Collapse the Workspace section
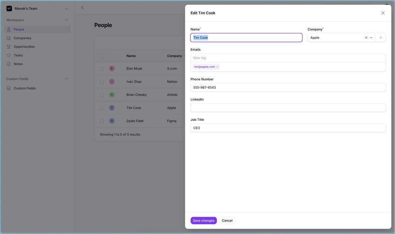Screen dimensions: 395x234 click(x=66, y=20)
